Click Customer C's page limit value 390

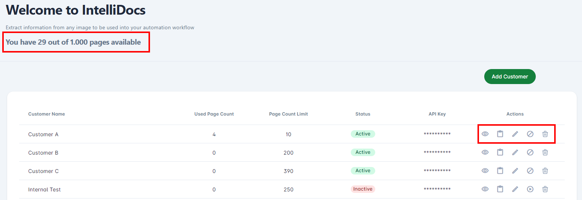tap(288, 171)
